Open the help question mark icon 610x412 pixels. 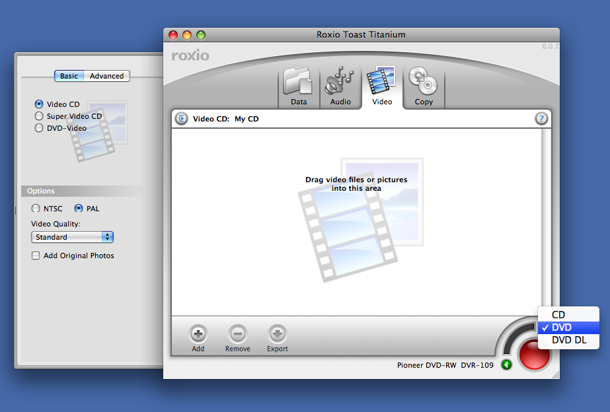(x=541, y=119)
